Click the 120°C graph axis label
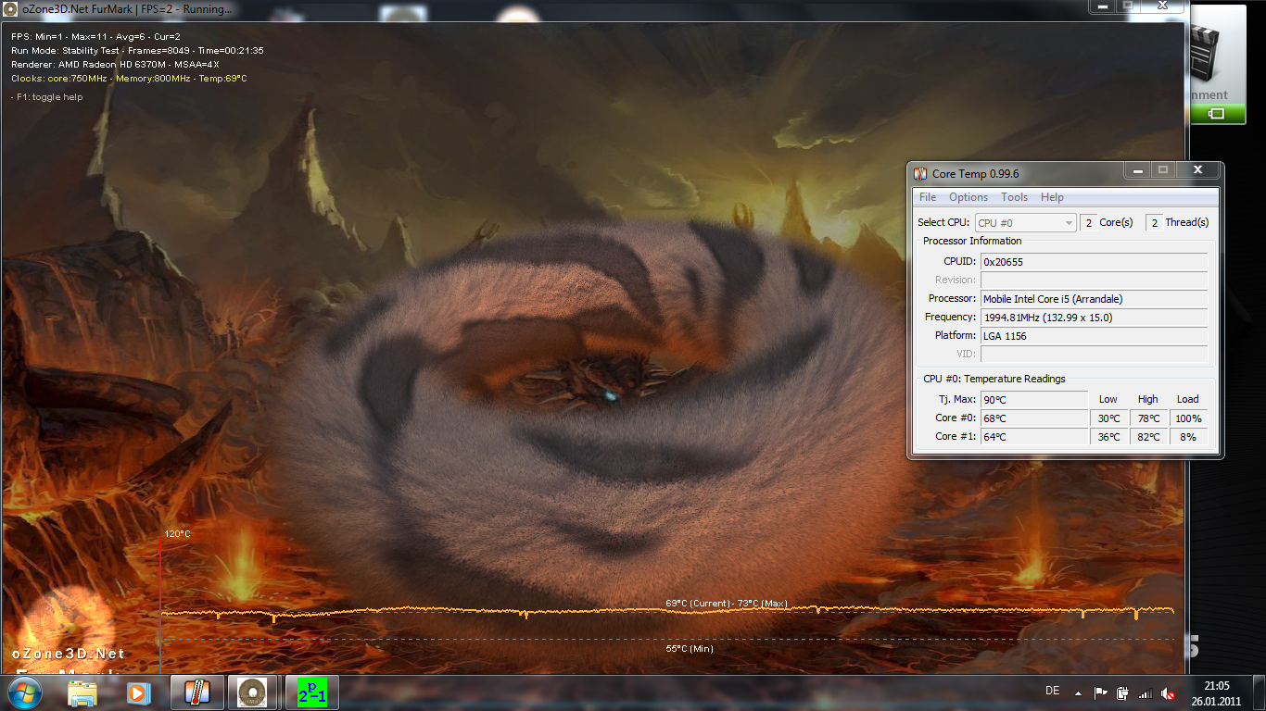Viewport: 1266px width, 711px height. (x=177, y=534)
